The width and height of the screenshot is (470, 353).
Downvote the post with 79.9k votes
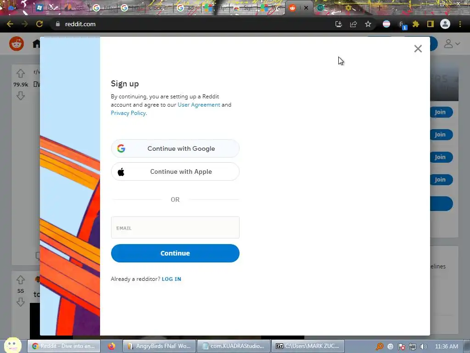(20, 96)
